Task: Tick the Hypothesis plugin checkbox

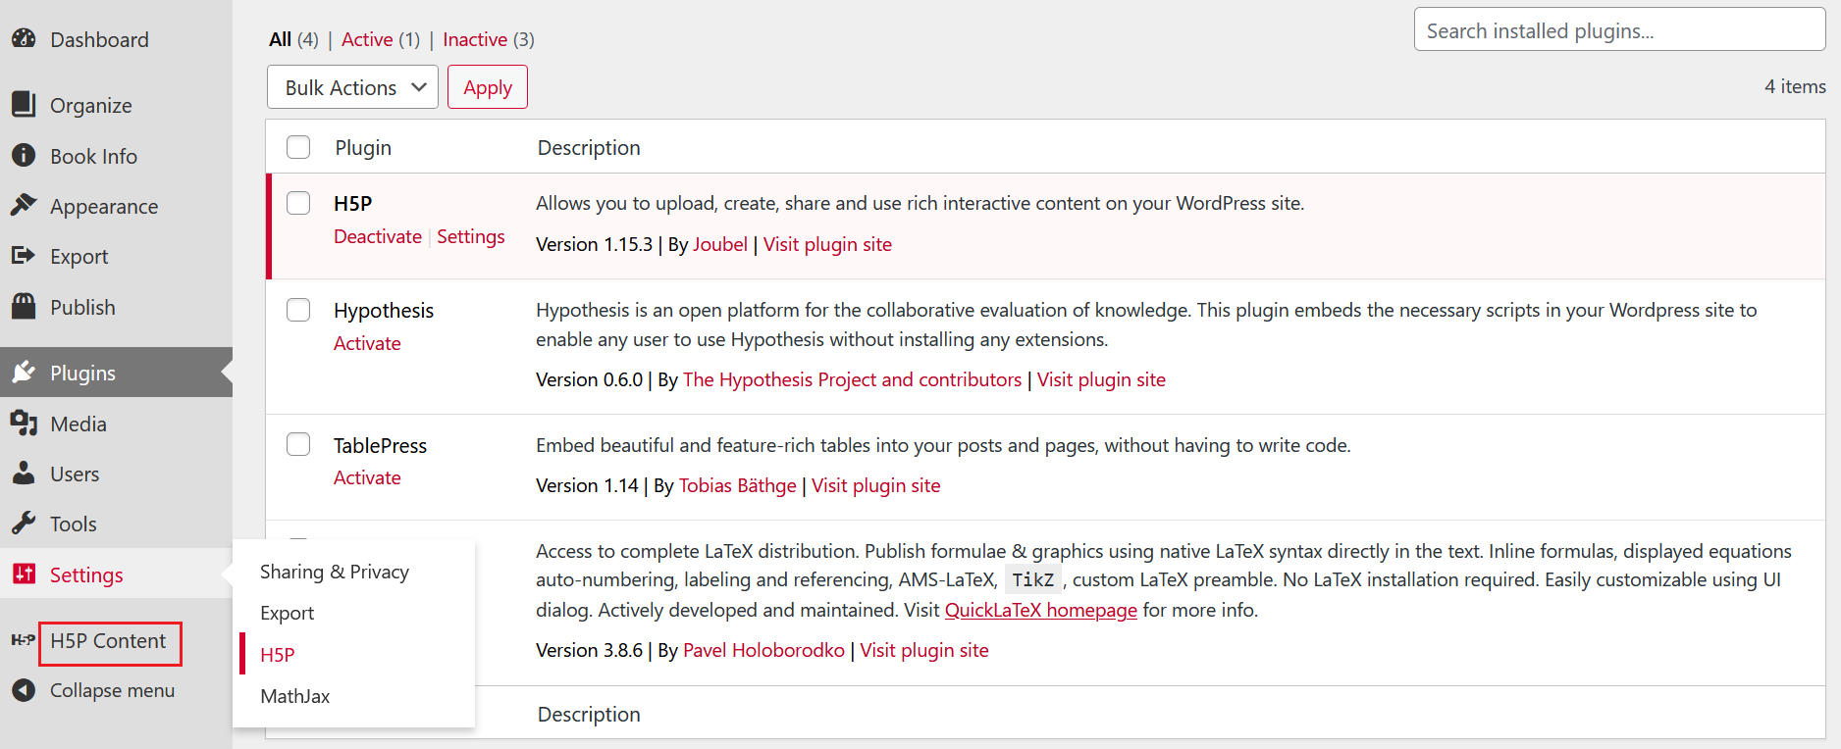Action: click(x=298, y=310)
